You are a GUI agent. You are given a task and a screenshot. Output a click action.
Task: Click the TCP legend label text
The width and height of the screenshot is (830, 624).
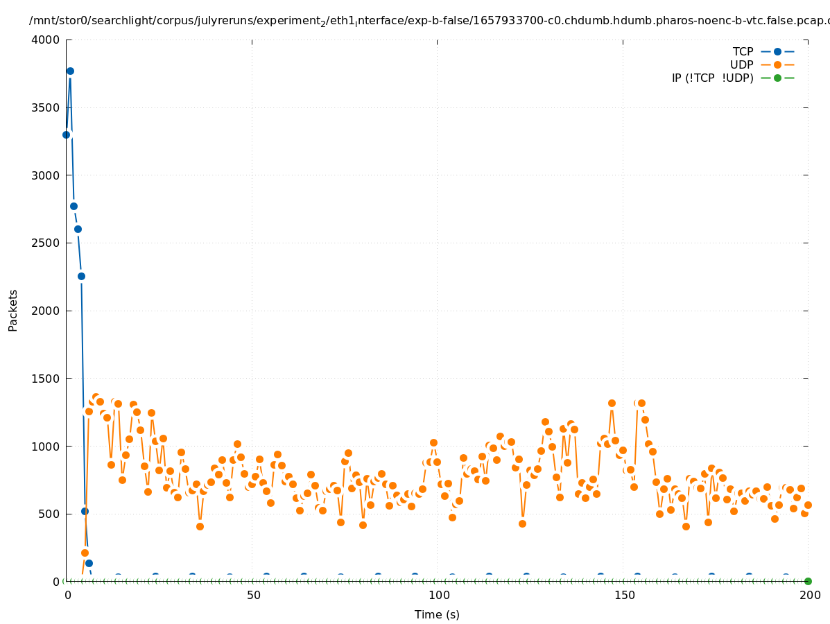pos(743,51)
